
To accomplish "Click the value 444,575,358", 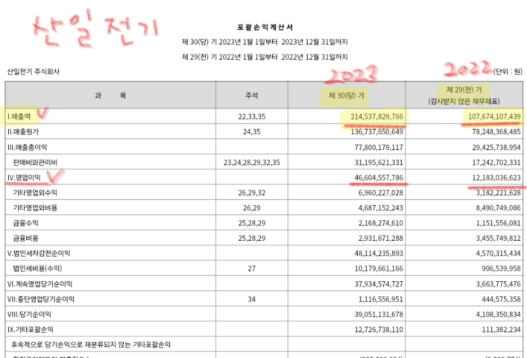I will 501,299.
